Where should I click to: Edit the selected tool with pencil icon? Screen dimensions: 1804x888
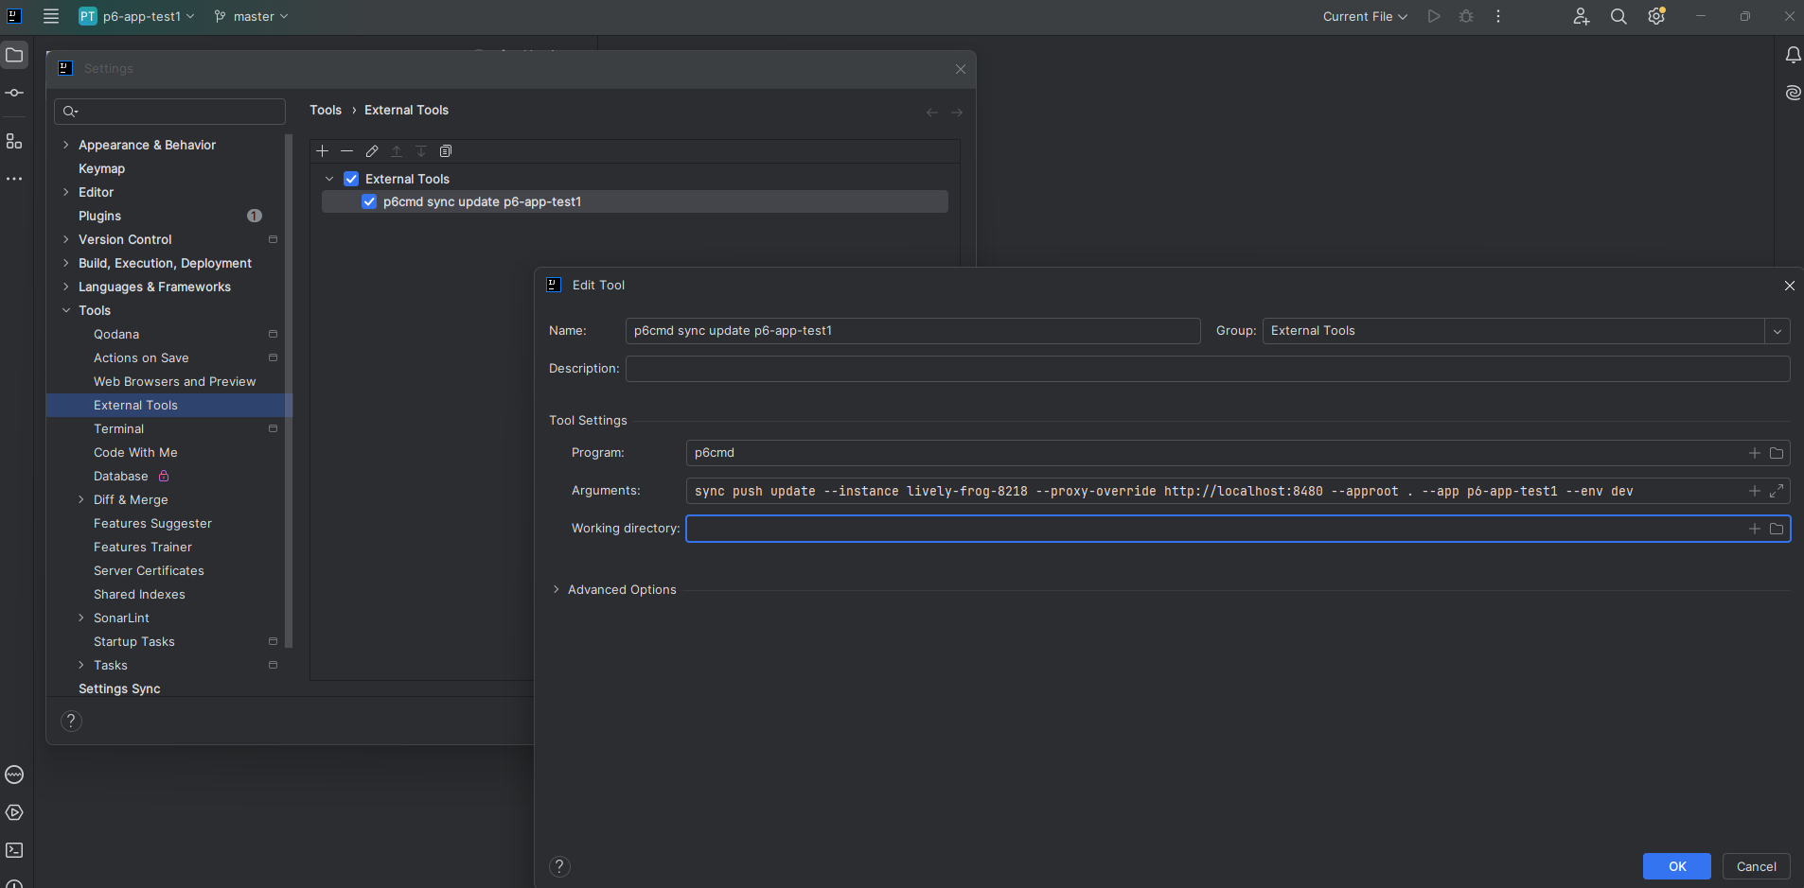371,151
